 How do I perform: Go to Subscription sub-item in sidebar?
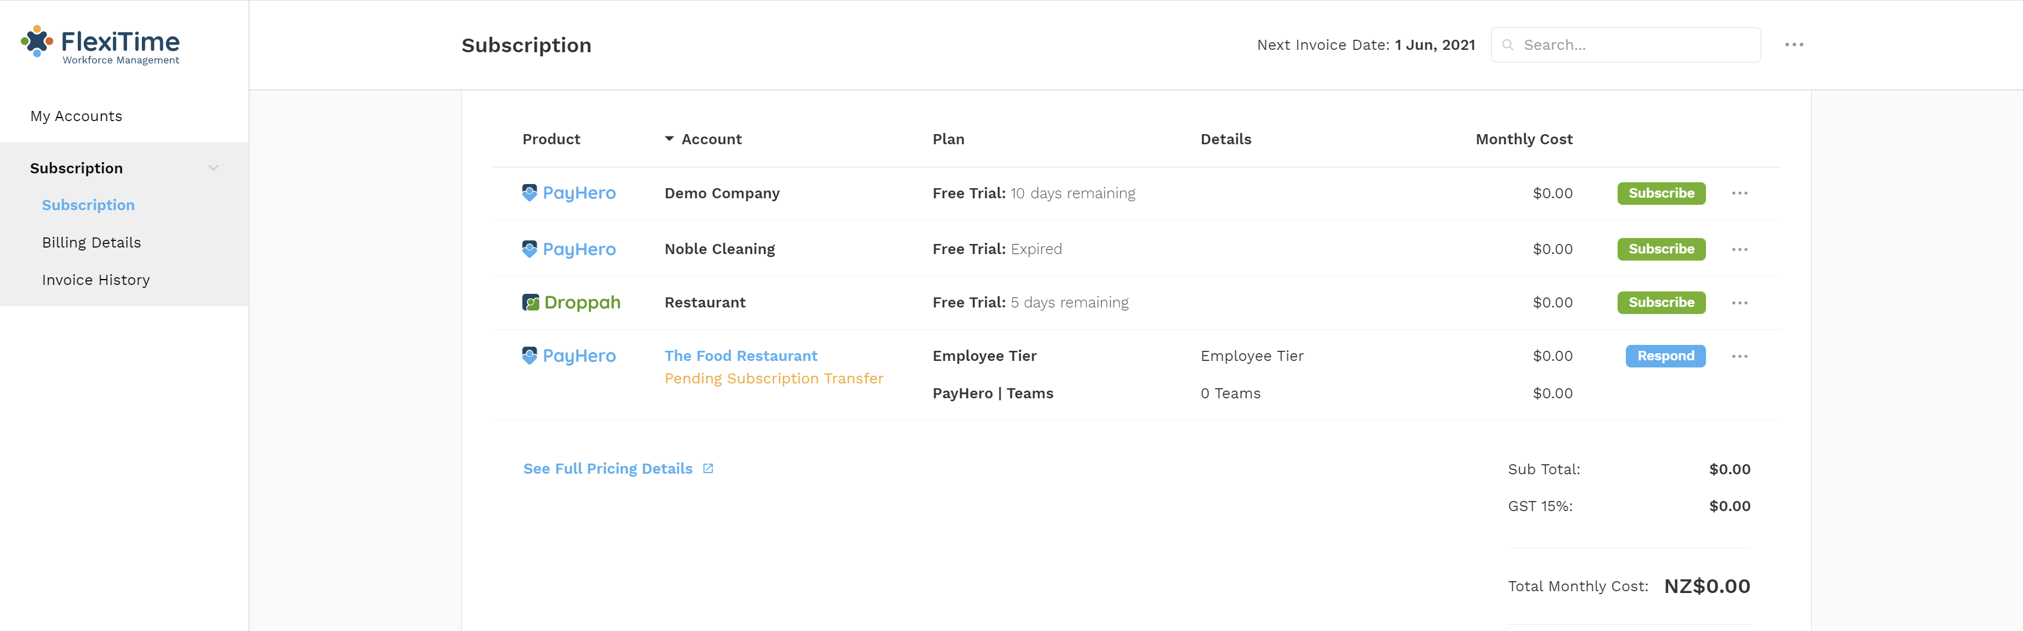[x=88, y=205]
